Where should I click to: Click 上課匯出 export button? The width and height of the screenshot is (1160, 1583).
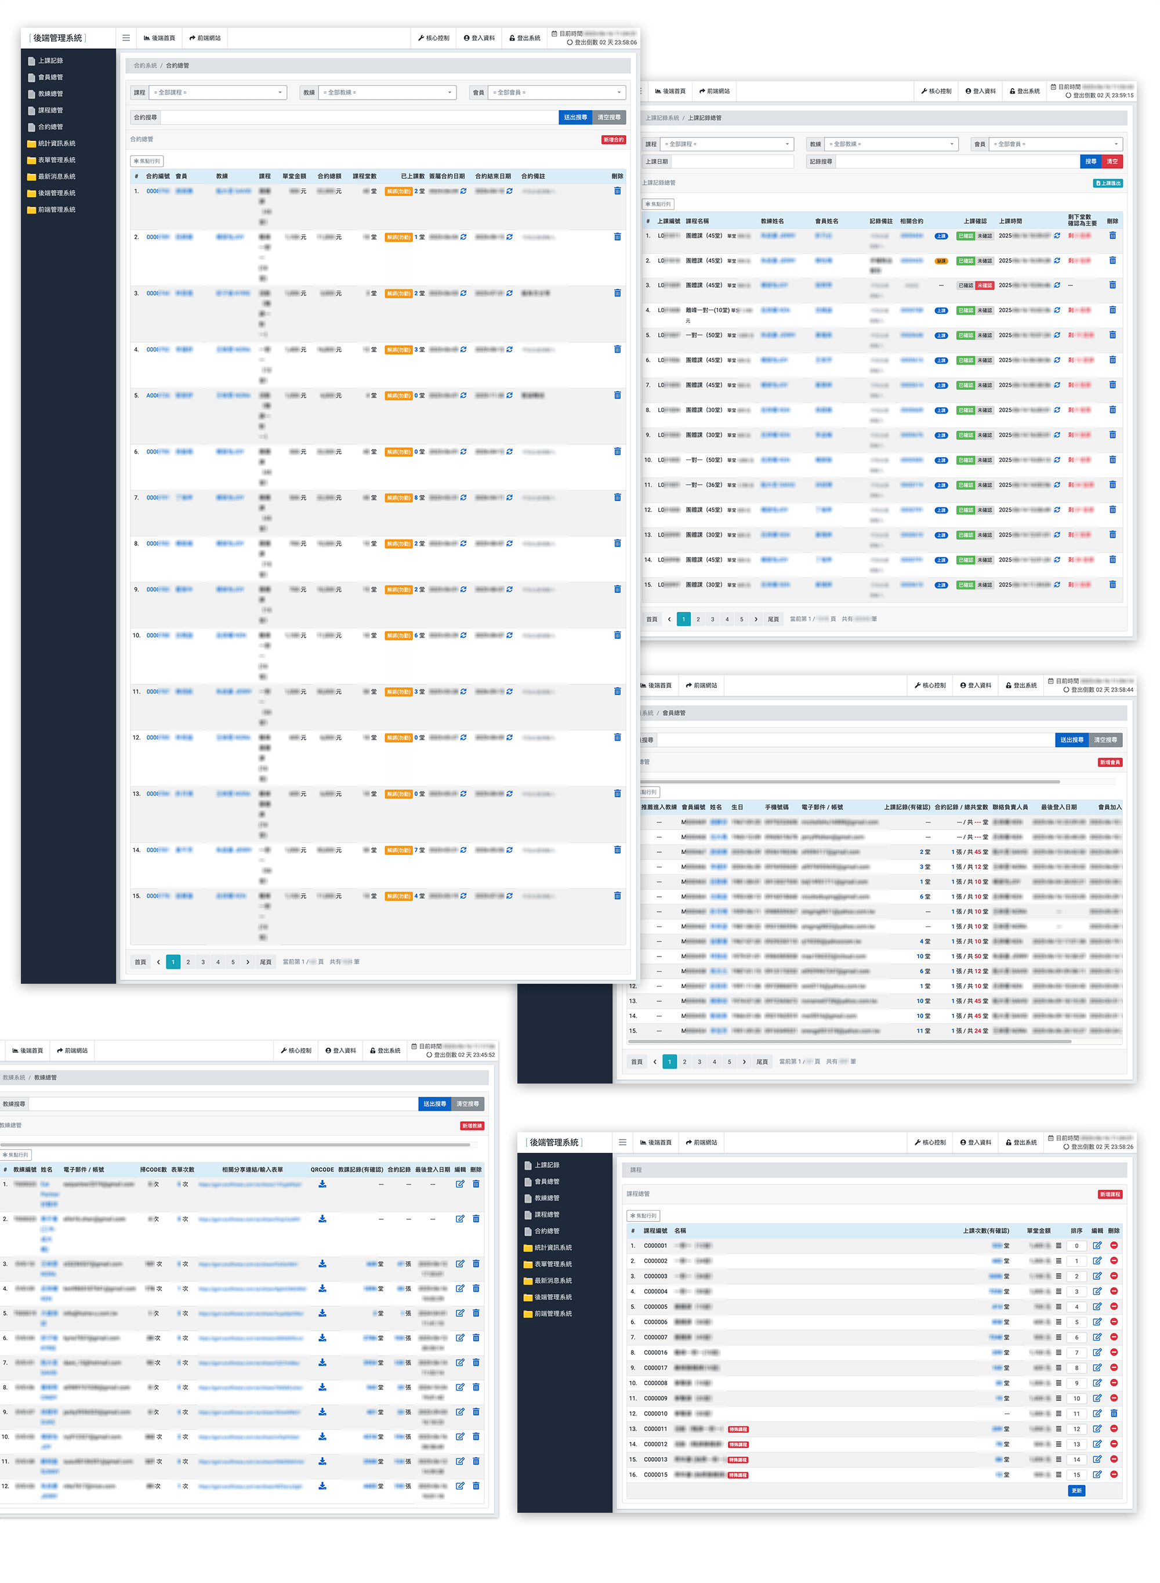tap(1107, 183)
